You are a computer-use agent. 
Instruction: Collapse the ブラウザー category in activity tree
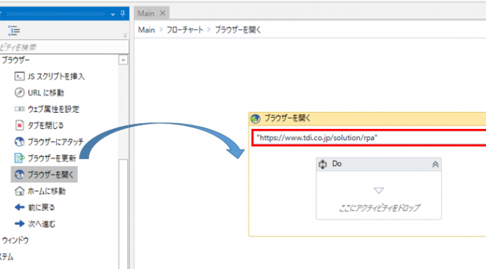click(15, 60)
